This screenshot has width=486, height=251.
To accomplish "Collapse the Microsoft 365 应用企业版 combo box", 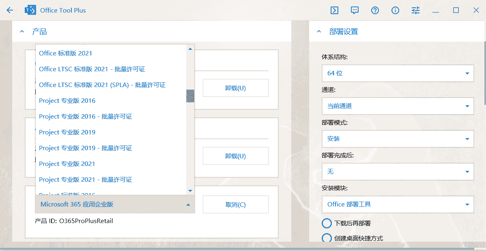I will click(115, 204).
